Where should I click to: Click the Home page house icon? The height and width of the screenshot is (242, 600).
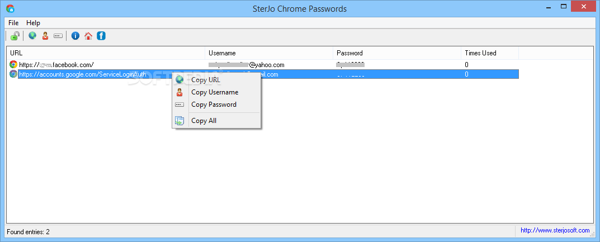coord(88,36)
